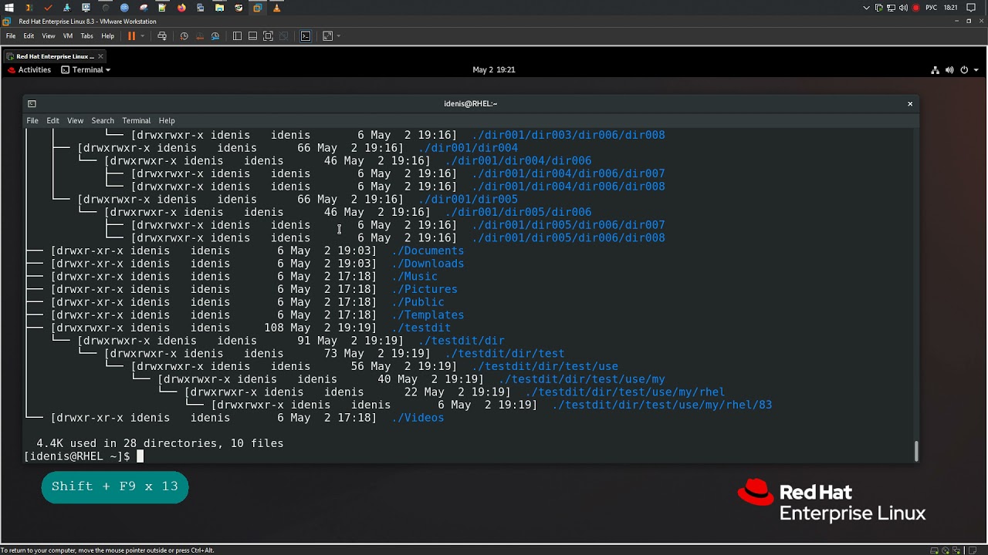Screen dimensions: 988x555
Task: Toggle the thumbnail bar view icon
Action: (x=252, y=35)
